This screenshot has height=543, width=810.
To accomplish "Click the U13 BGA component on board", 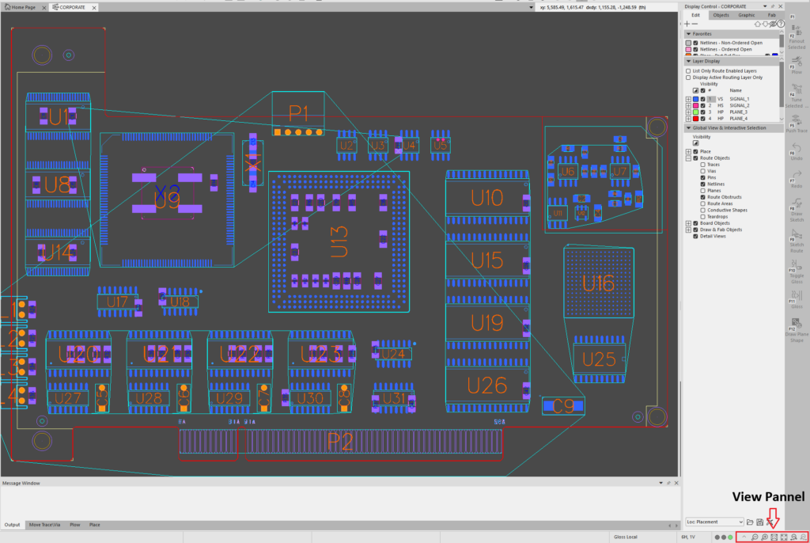I will [x=339, y=241].
